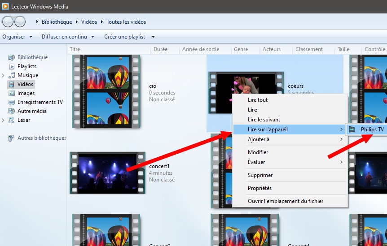Screen dimensions: 387x246
Task: Click the Enregistrements TV icon
Action: (x=12, y=102)
